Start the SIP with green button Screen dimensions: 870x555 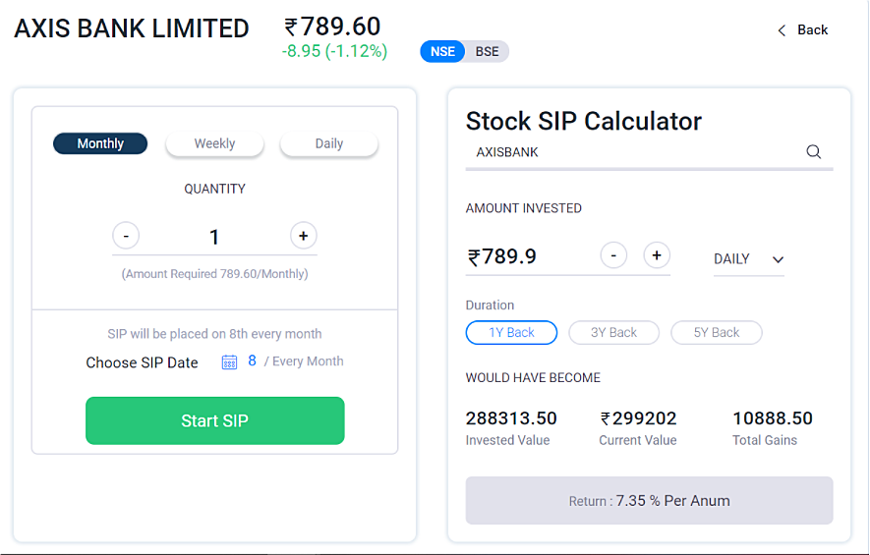pos(215,420)
